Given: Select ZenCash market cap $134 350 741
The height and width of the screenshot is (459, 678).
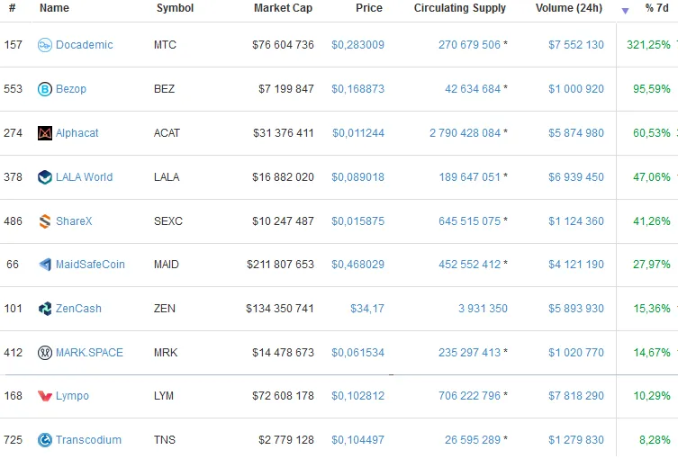Looking at the screenshot, I should [280, 309].
